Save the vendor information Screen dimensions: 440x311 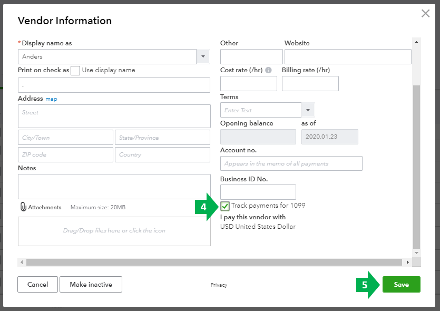[401, 284]
